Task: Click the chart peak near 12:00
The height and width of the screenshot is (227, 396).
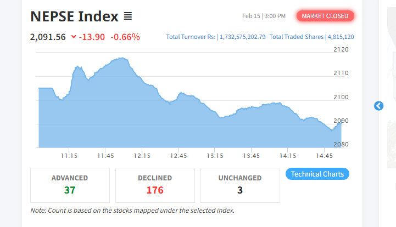Action: [x=122, y=58]
